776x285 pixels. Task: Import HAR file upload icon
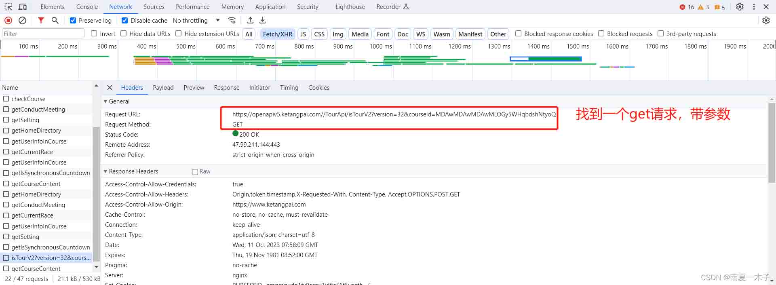(x=250, y=20)
